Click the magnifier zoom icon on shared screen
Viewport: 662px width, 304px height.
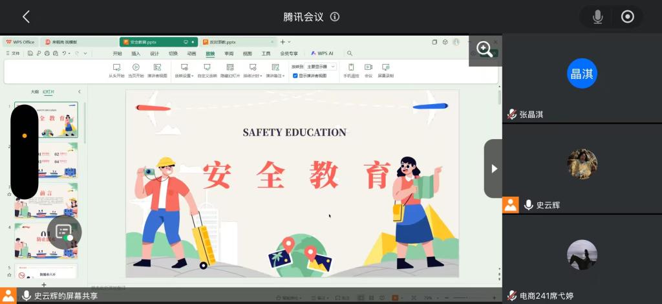[485, 49]
